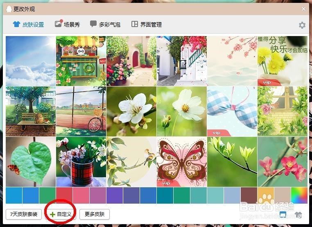The image size is (312, 227).
Task: Select the heart leaf with butterfly skin
Action: pos(31,162)
